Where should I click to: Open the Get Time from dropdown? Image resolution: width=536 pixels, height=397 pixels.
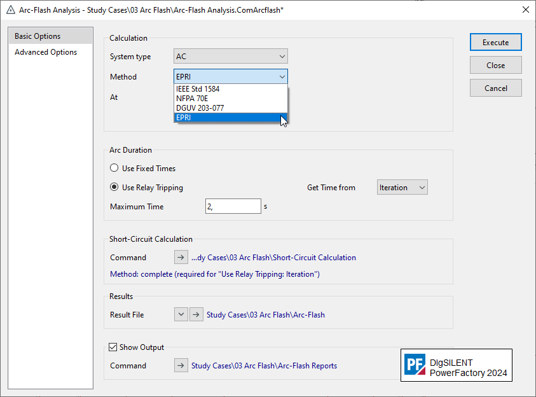click(402, 187)
